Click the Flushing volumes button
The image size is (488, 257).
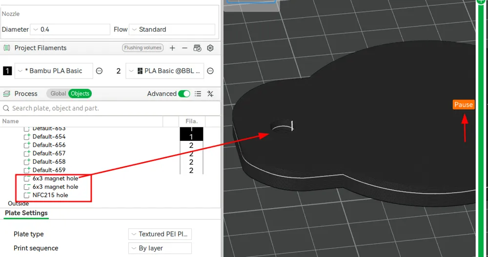click(143, 48)
